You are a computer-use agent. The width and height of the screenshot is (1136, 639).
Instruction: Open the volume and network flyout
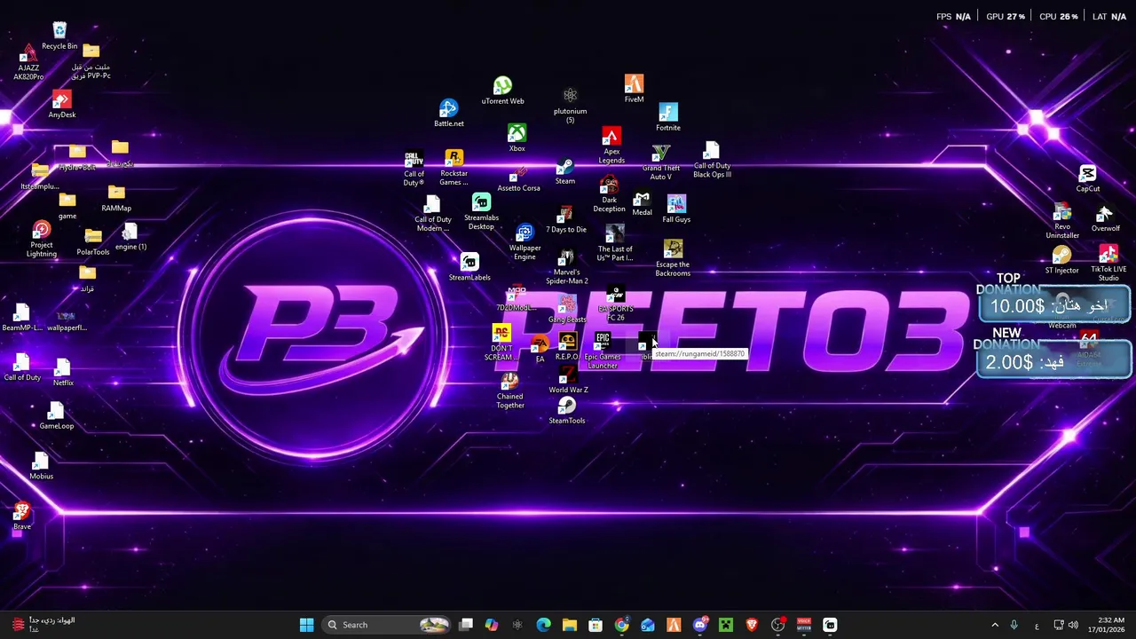[x=1066, y=625]
